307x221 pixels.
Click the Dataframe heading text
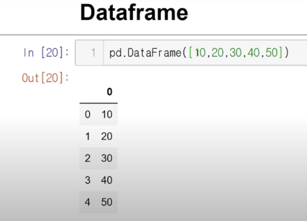click(x=134, y=13)
